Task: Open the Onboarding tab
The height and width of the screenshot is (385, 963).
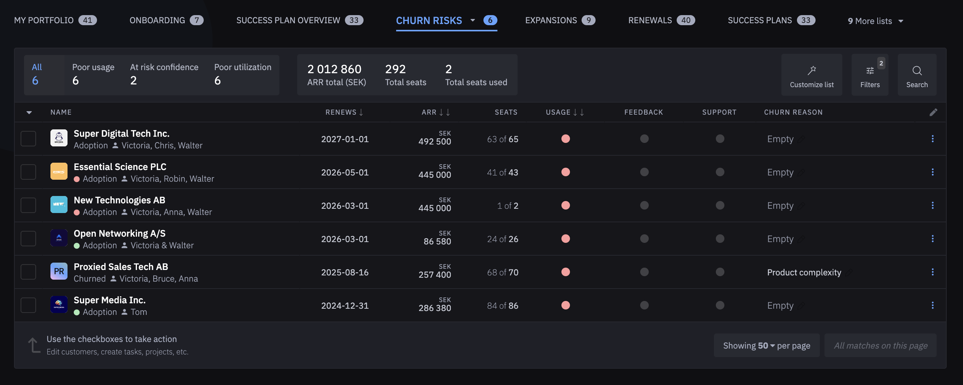Action: [x=166, y=20]
